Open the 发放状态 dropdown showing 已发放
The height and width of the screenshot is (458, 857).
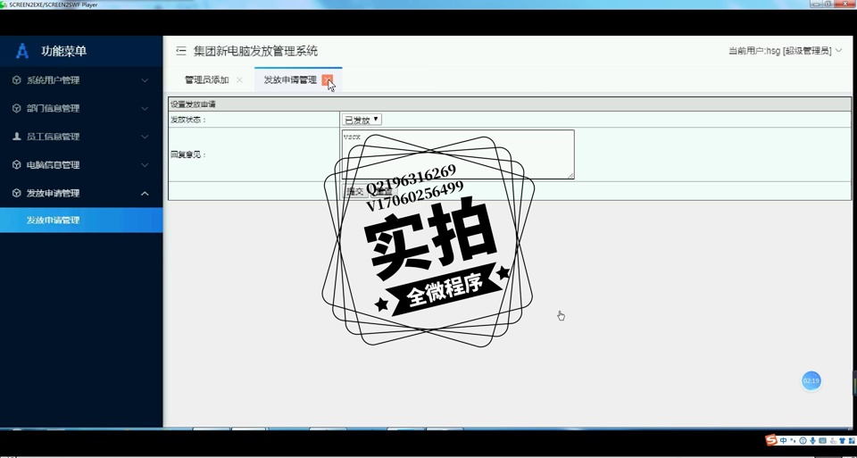tap(362, 120)
